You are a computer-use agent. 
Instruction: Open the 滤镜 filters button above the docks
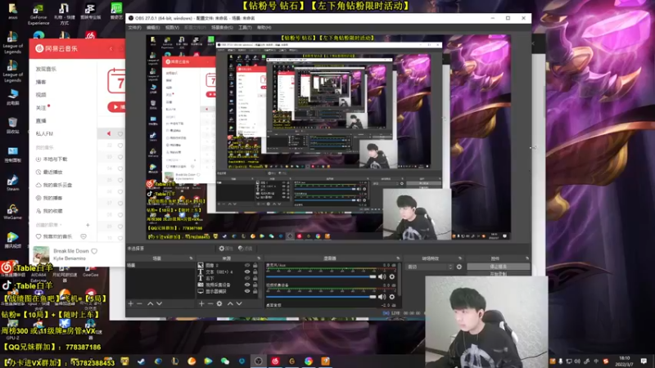click(245, 249)
